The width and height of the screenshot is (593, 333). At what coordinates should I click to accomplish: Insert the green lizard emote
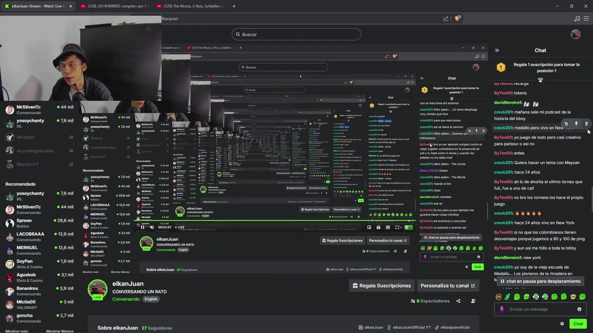pos(508,296)
